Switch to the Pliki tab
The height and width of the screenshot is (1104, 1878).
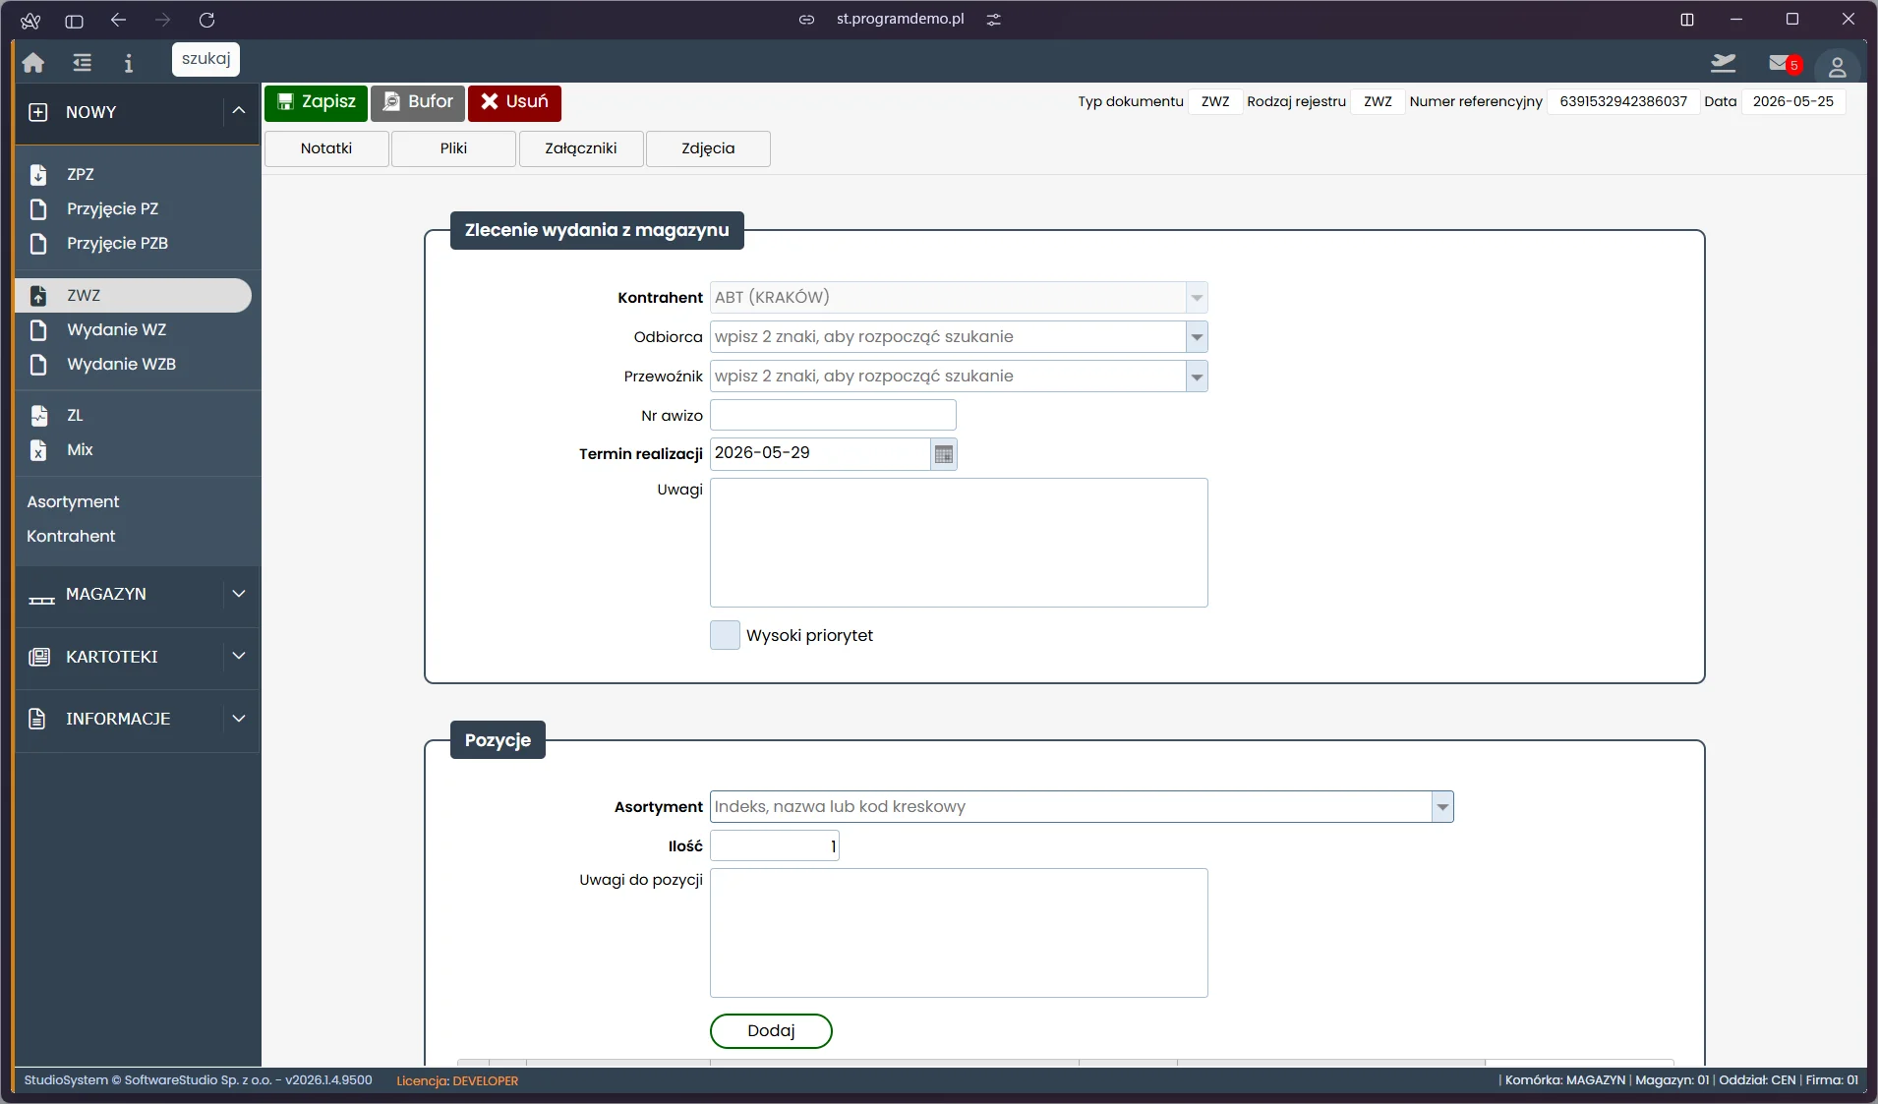pos(453,148)
